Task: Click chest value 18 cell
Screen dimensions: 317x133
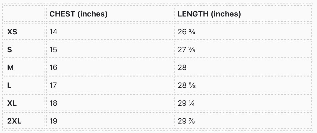Action: tap(53, 103)
